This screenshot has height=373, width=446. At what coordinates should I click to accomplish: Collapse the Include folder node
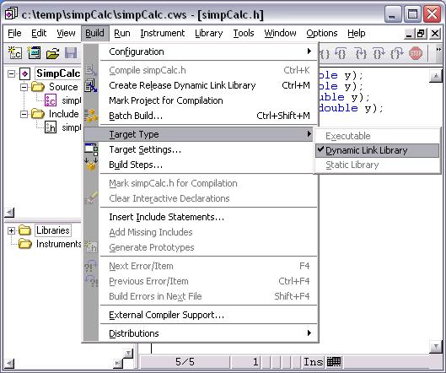pos(24,114)
